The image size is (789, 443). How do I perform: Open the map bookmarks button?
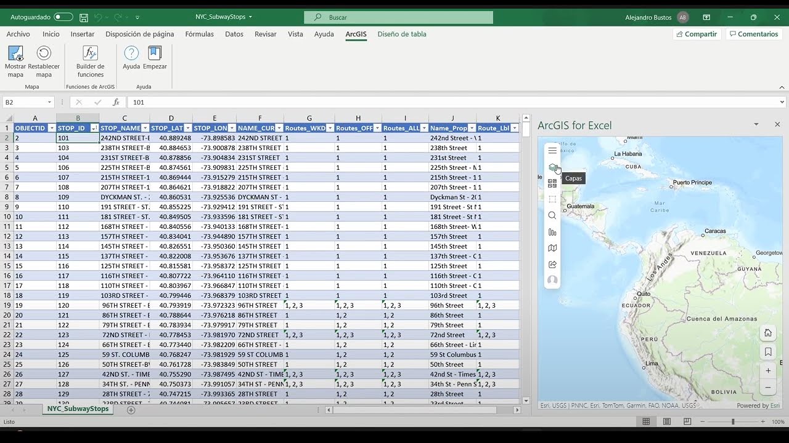click(x=768, y=352)
